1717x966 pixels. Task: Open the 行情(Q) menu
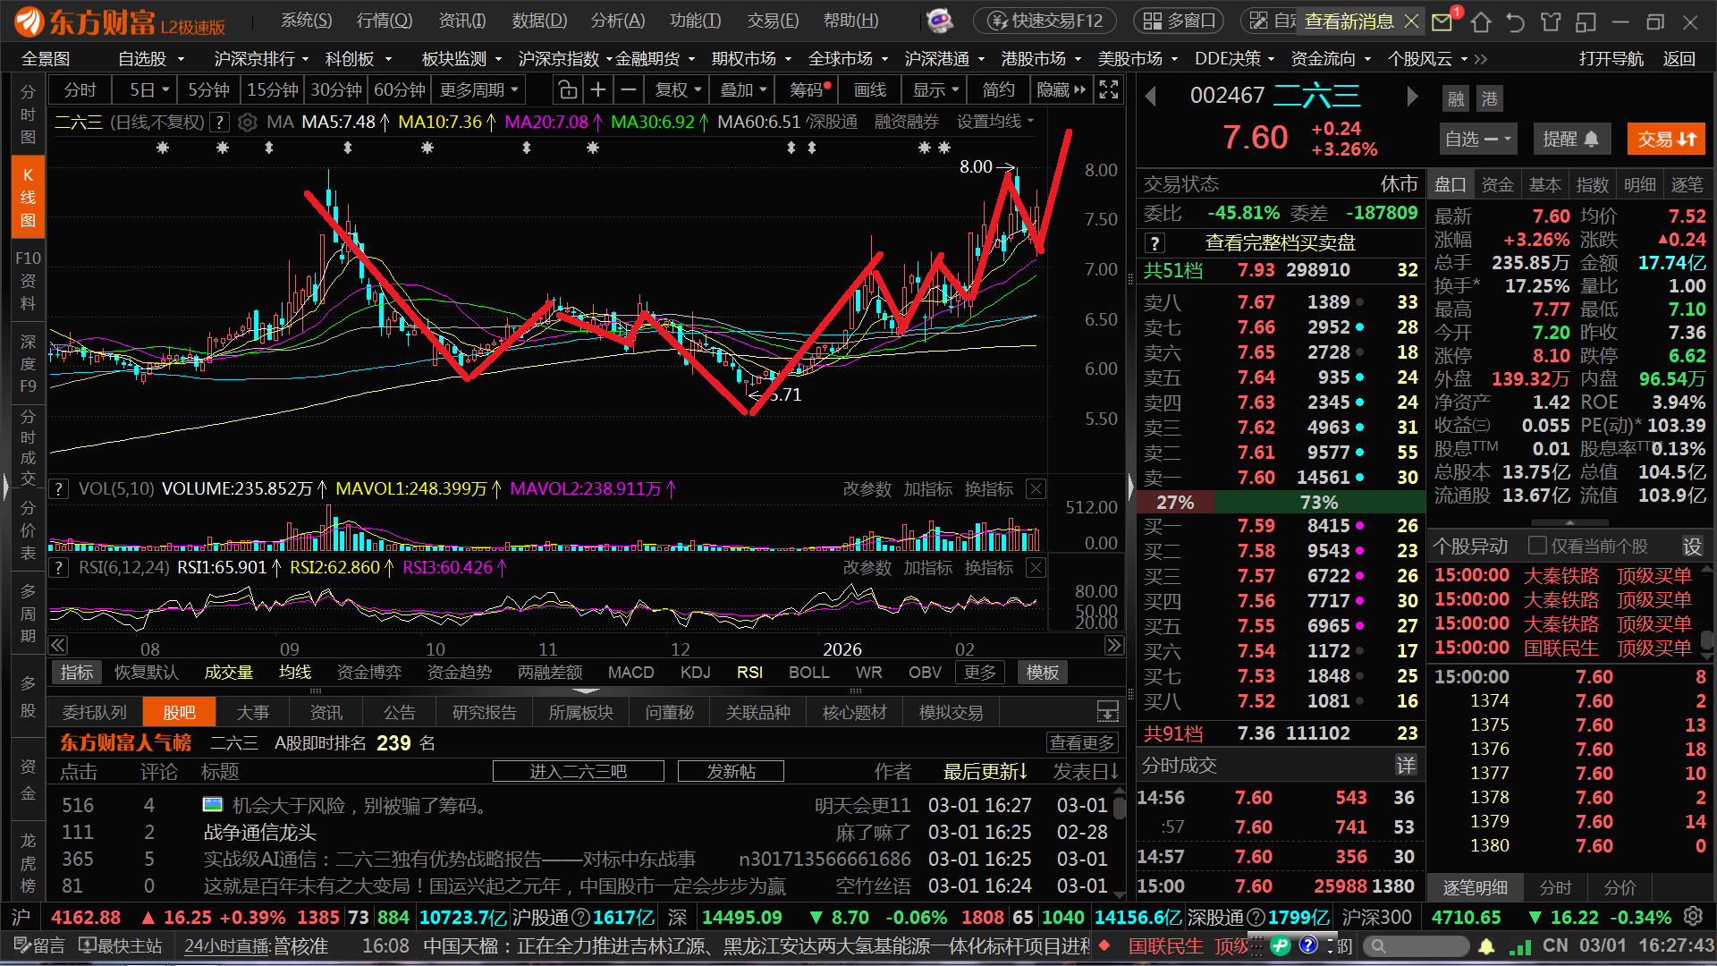click(x=385, y=21)
